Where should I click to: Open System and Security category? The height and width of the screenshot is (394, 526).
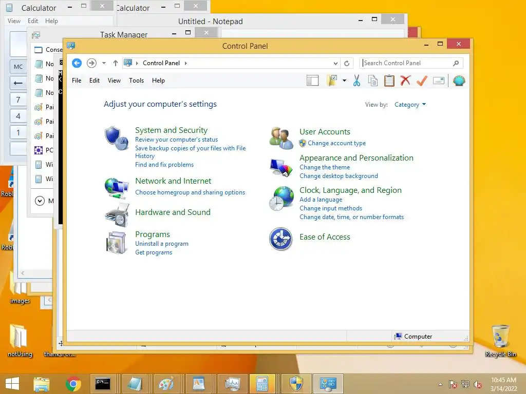171,130
